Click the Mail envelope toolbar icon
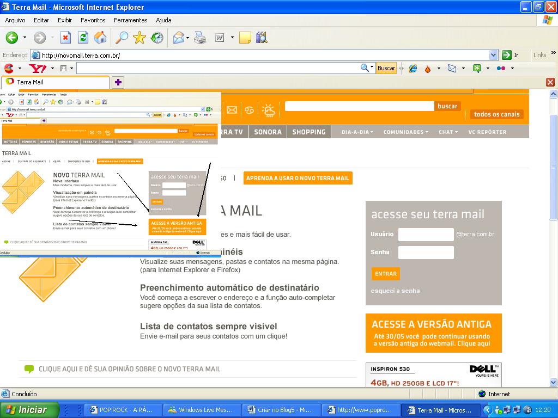This screenshot has height=418, width=558. coord(179,38)
